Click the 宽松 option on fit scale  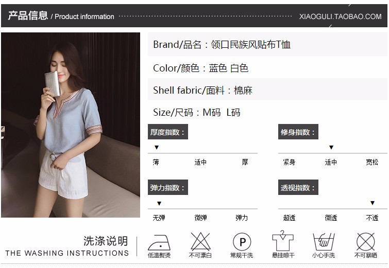[x=372, y=162]
